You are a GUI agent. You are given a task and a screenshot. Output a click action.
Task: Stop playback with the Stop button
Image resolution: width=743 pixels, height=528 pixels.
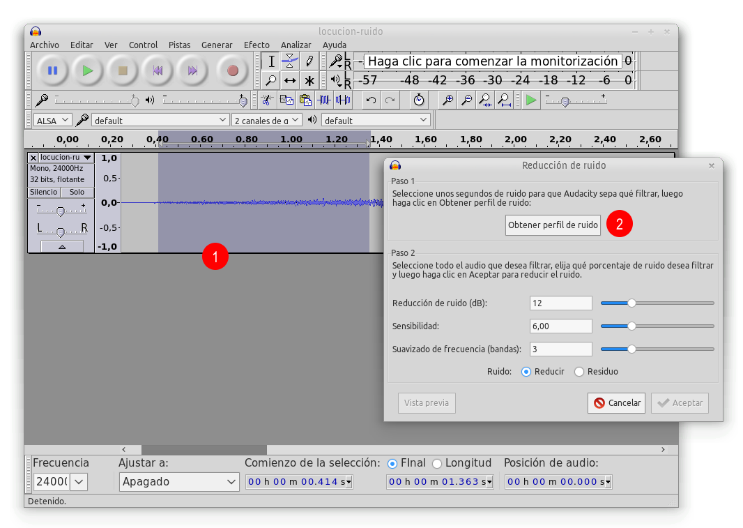click(123, 70)
